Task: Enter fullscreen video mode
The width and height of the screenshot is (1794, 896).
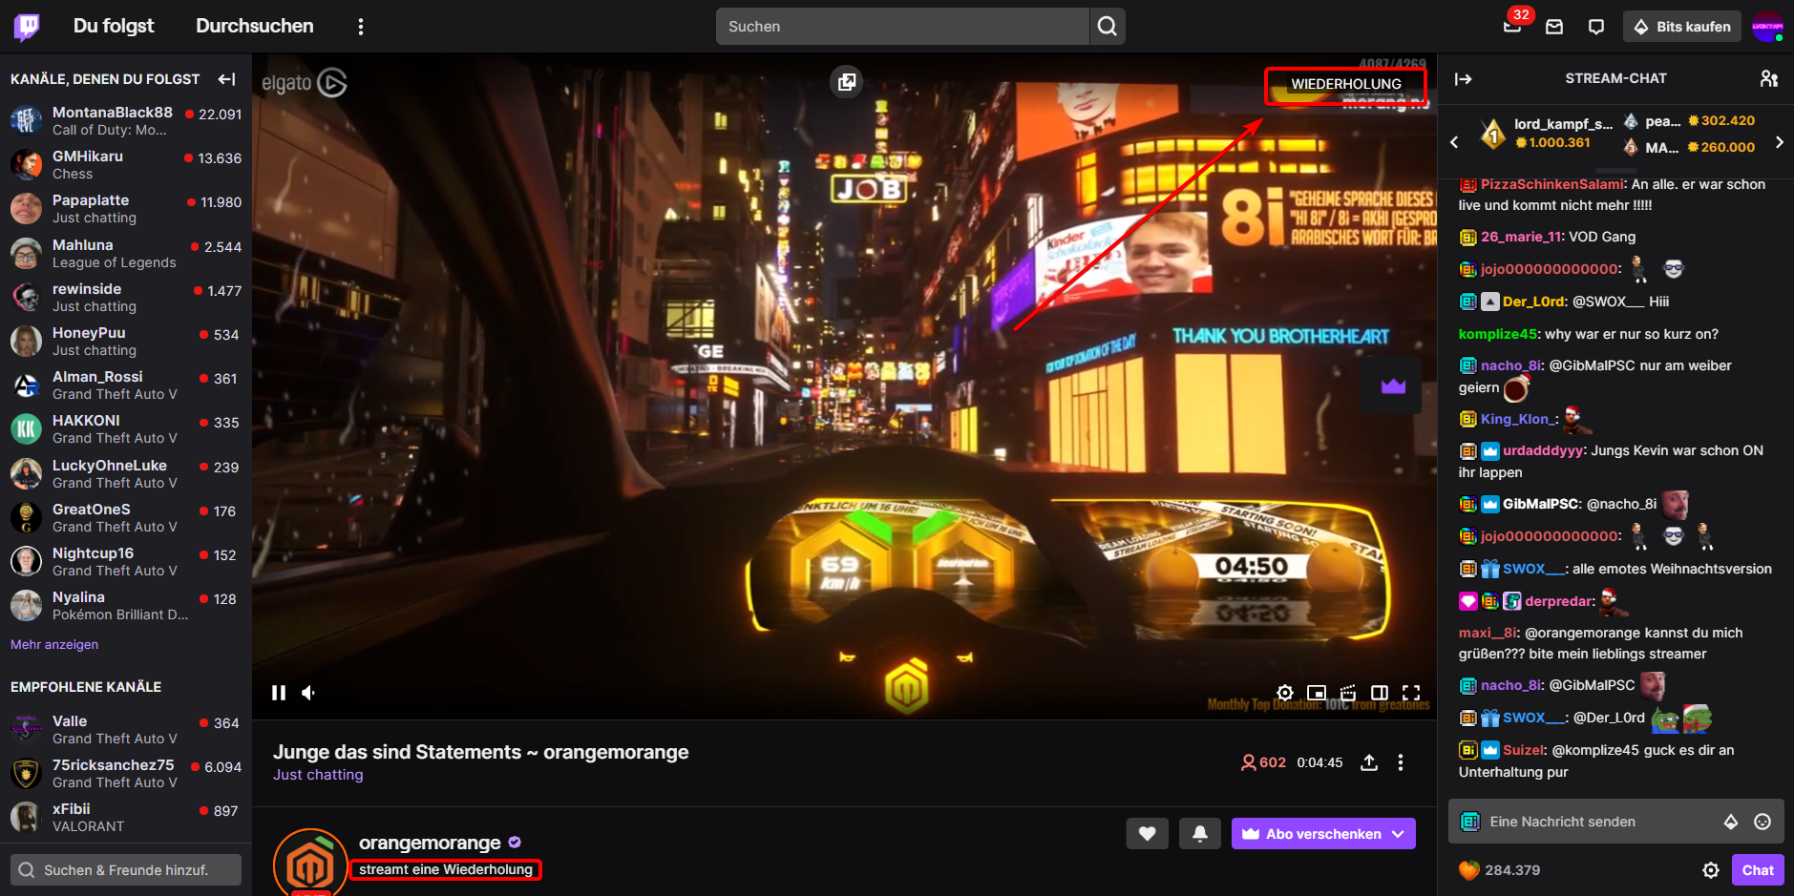Action: [1411, 693]
